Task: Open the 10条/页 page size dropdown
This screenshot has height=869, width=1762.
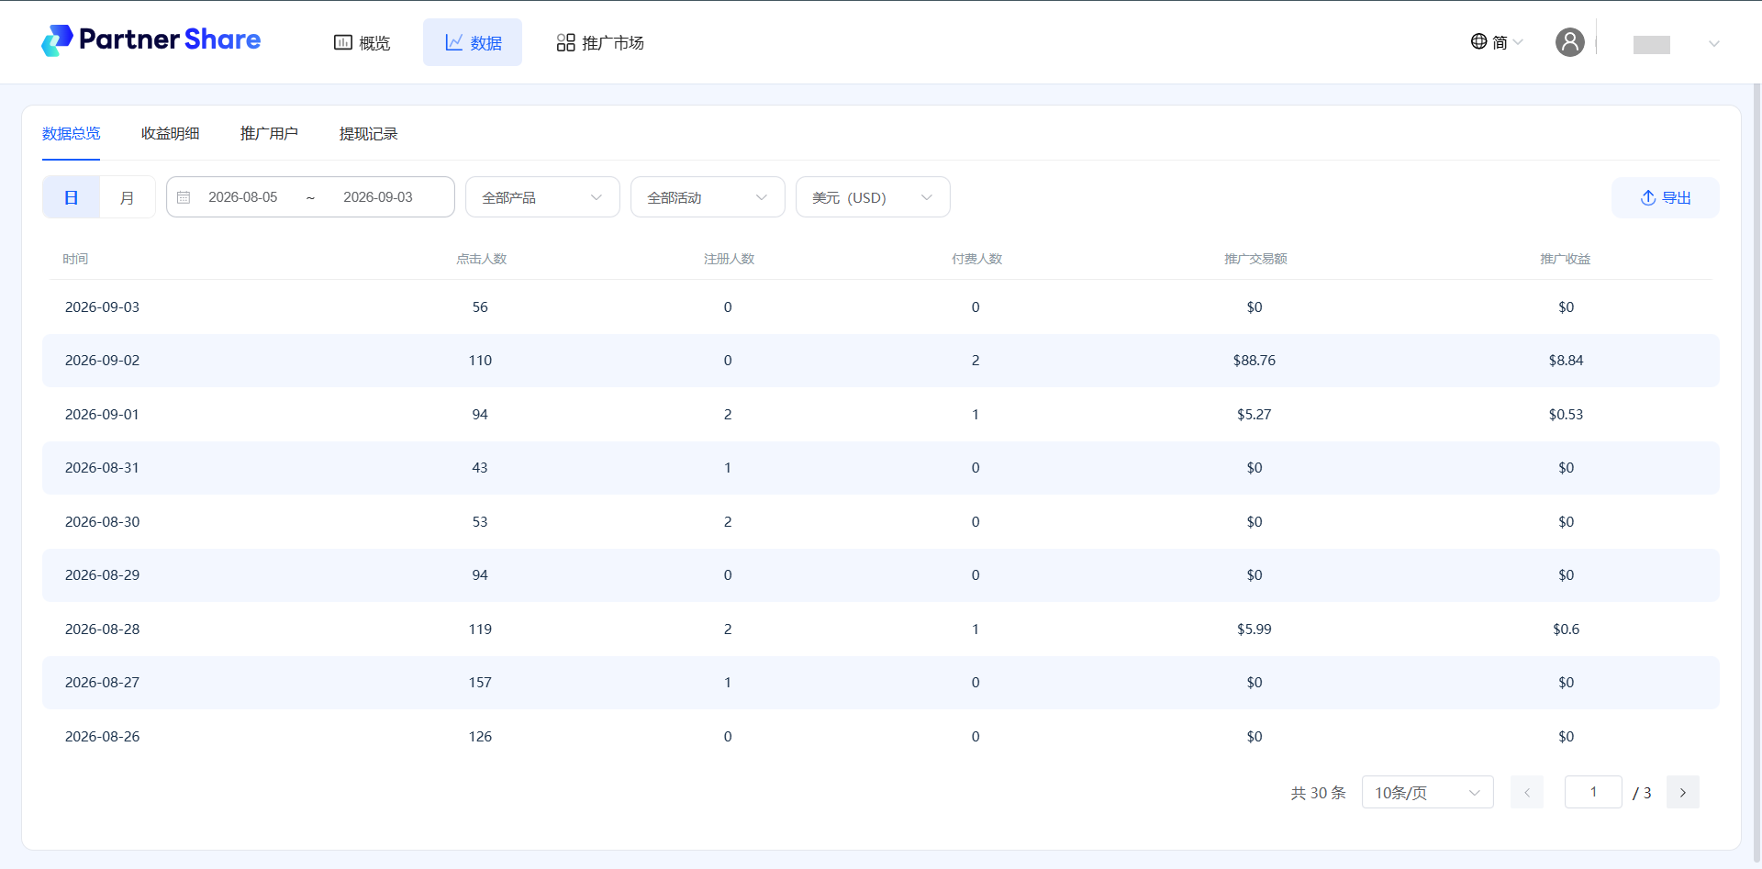Action: point(1427,792)
